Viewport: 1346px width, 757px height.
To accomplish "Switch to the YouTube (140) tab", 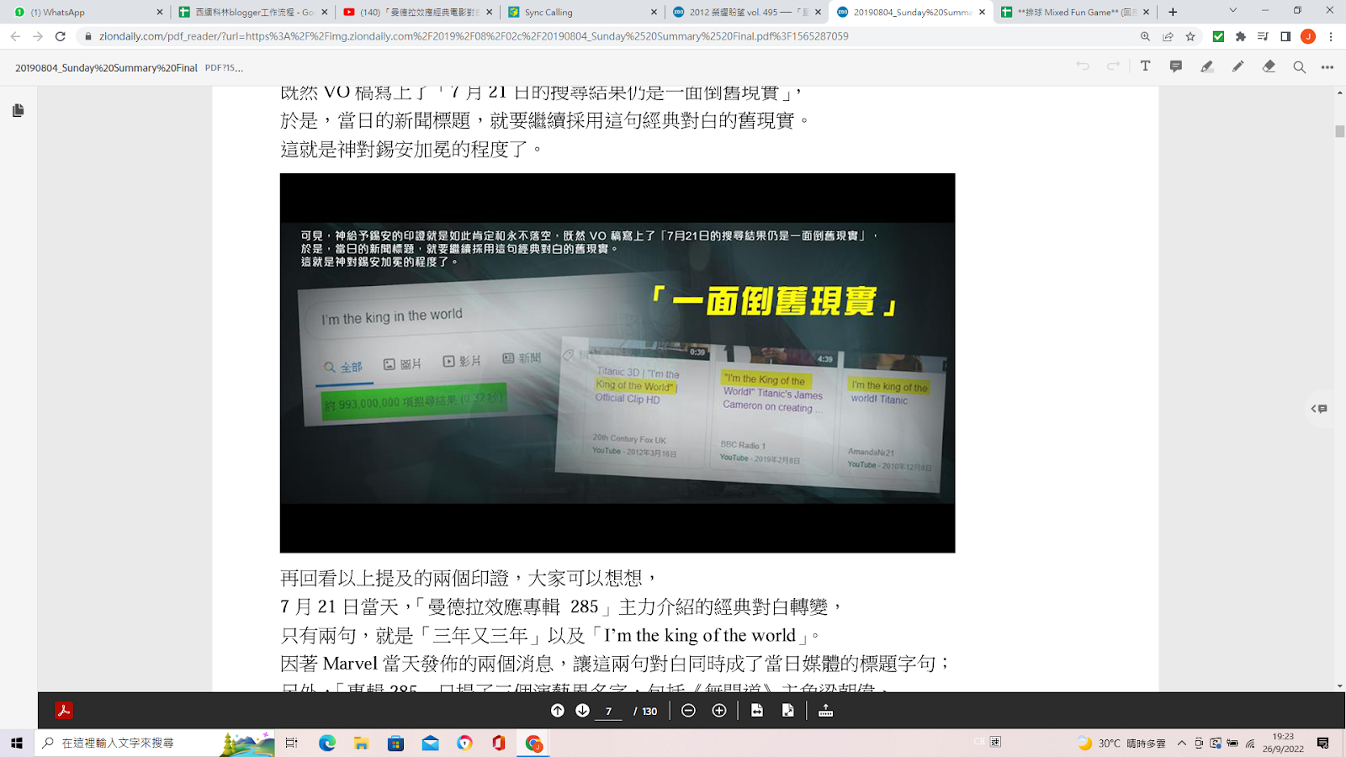I will pos(416,12).
